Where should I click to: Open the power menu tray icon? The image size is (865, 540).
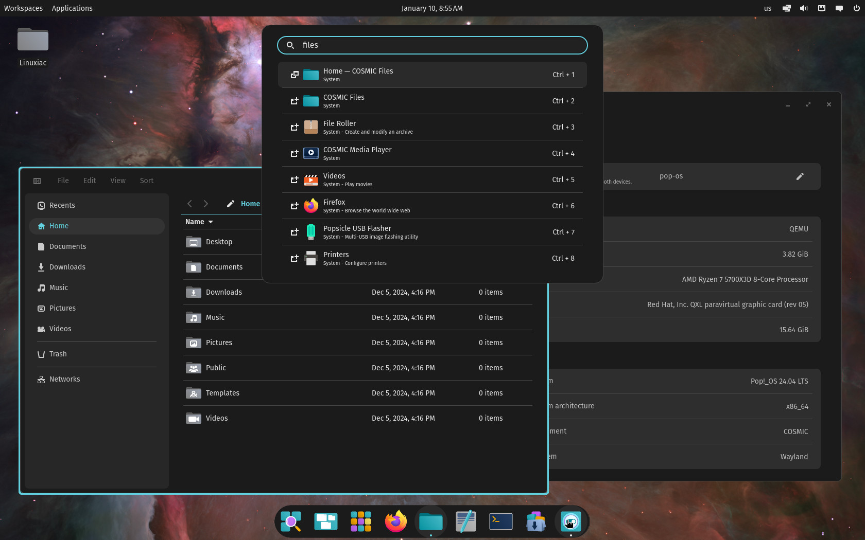(857, 8)
